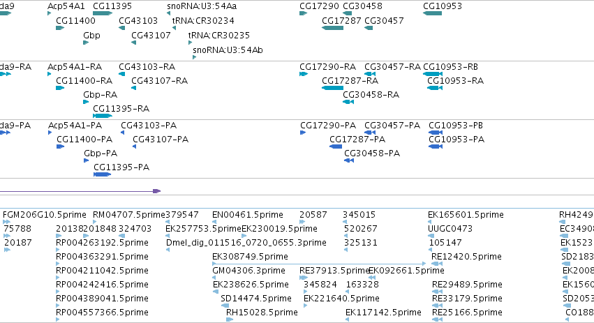The width and height of the screenshot is (594, 323).
Task: Click EST EK117142.5prime
Action: coord(383,313)
